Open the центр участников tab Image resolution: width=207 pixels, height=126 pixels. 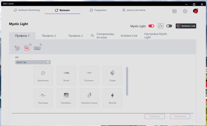134,10
